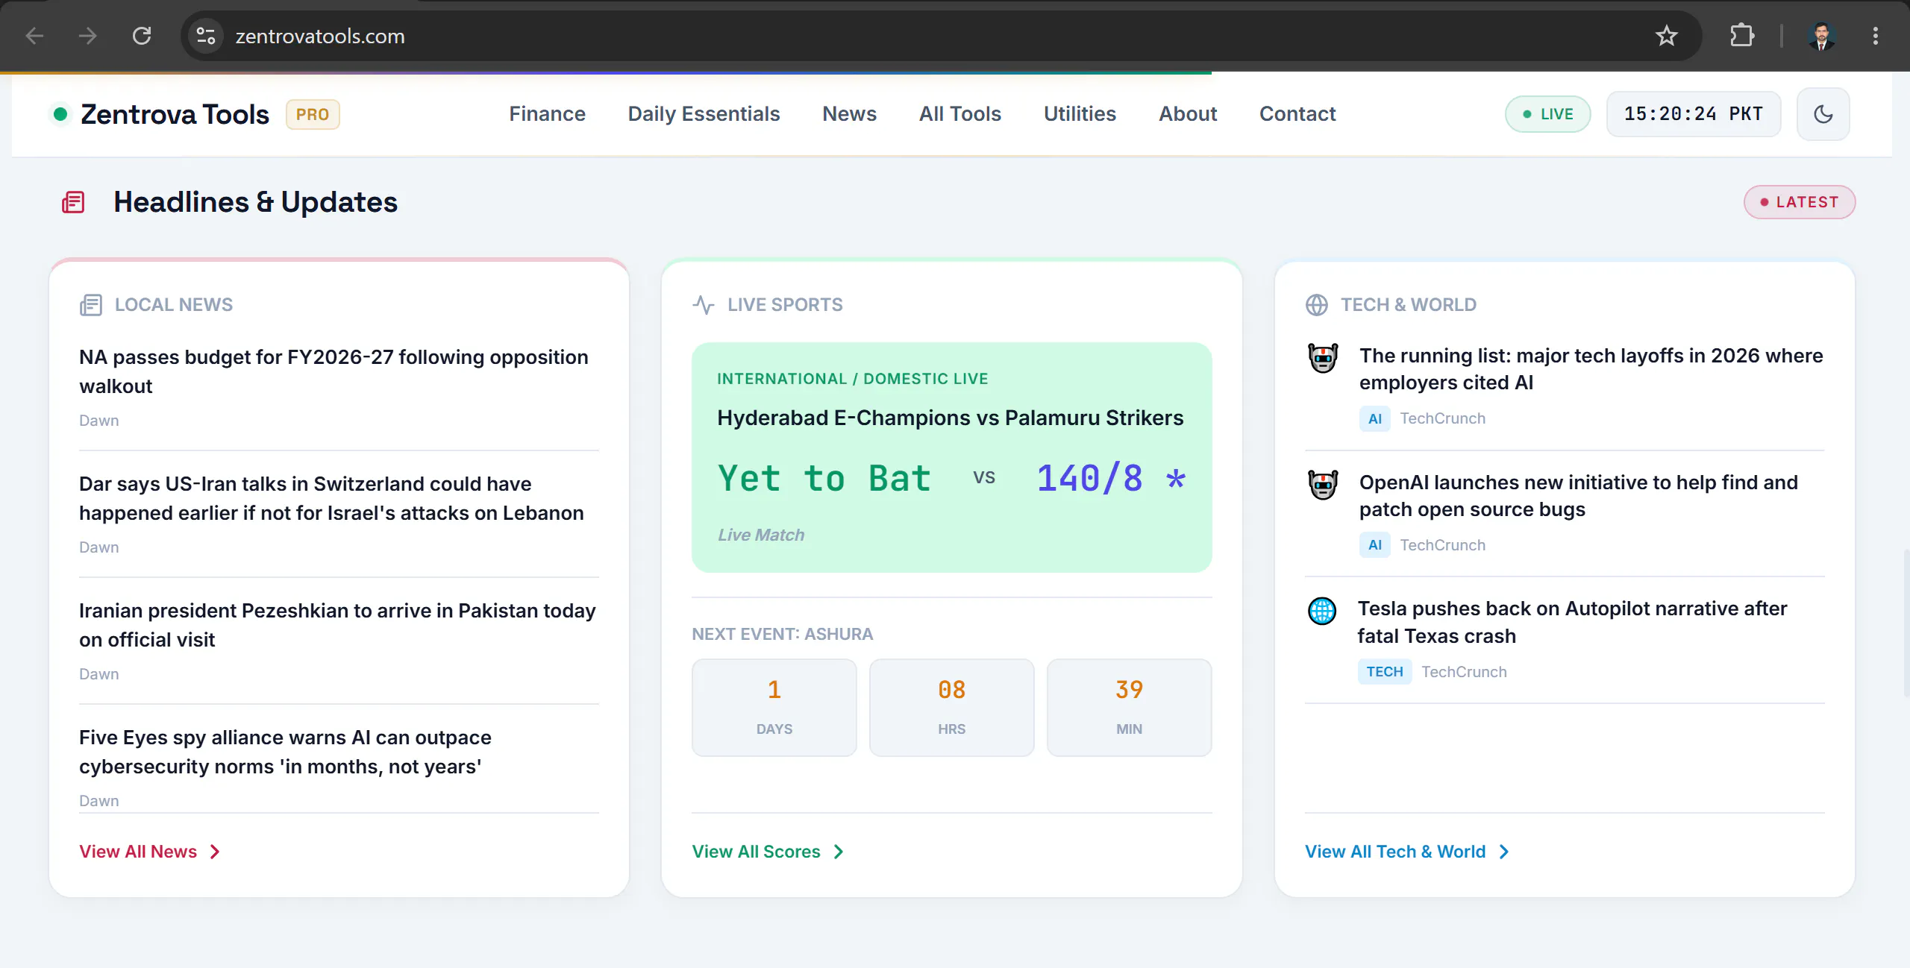Click the Zentrova Tools logo

[160, 114]
